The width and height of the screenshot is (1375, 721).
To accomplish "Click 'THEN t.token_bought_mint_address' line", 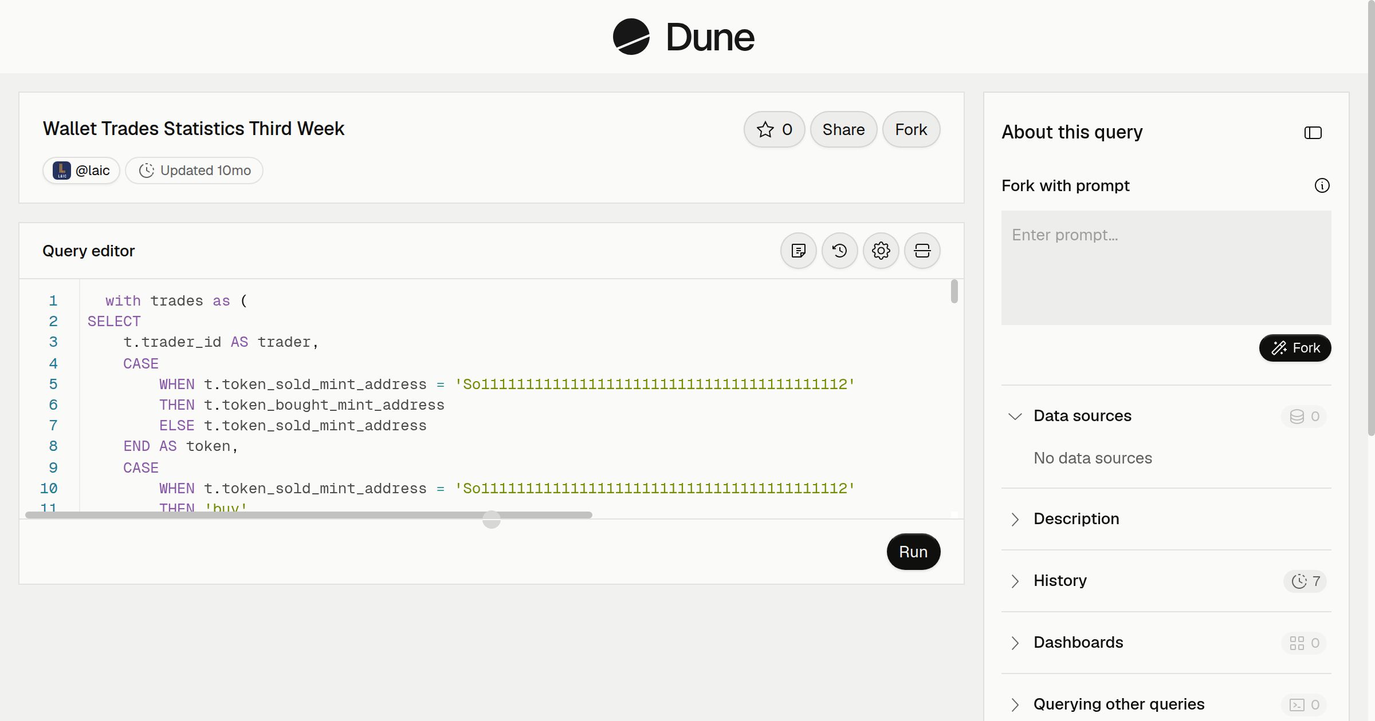I will pyautogui.click(x=302, y=405).
